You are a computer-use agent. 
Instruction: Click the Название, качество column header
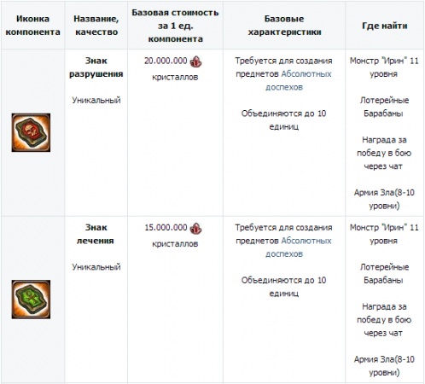pyautogui.click(x=96, y=26)
